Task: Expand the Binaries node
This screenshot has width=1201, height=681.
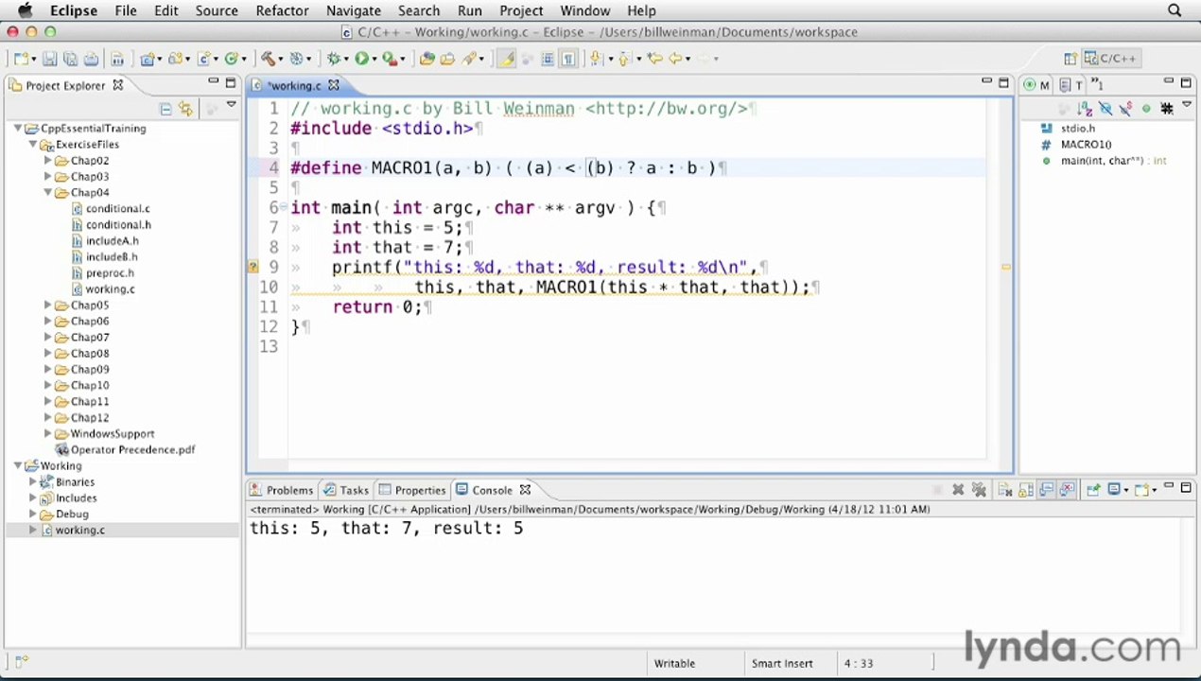Action: [33, 482]
